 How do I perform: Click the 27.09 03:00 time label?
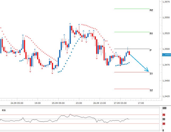[120, 103]
